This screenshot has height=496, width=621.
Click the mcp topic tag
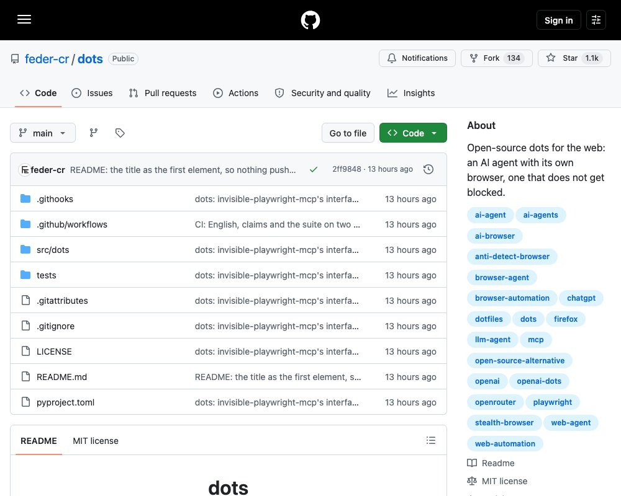[535, 339]
